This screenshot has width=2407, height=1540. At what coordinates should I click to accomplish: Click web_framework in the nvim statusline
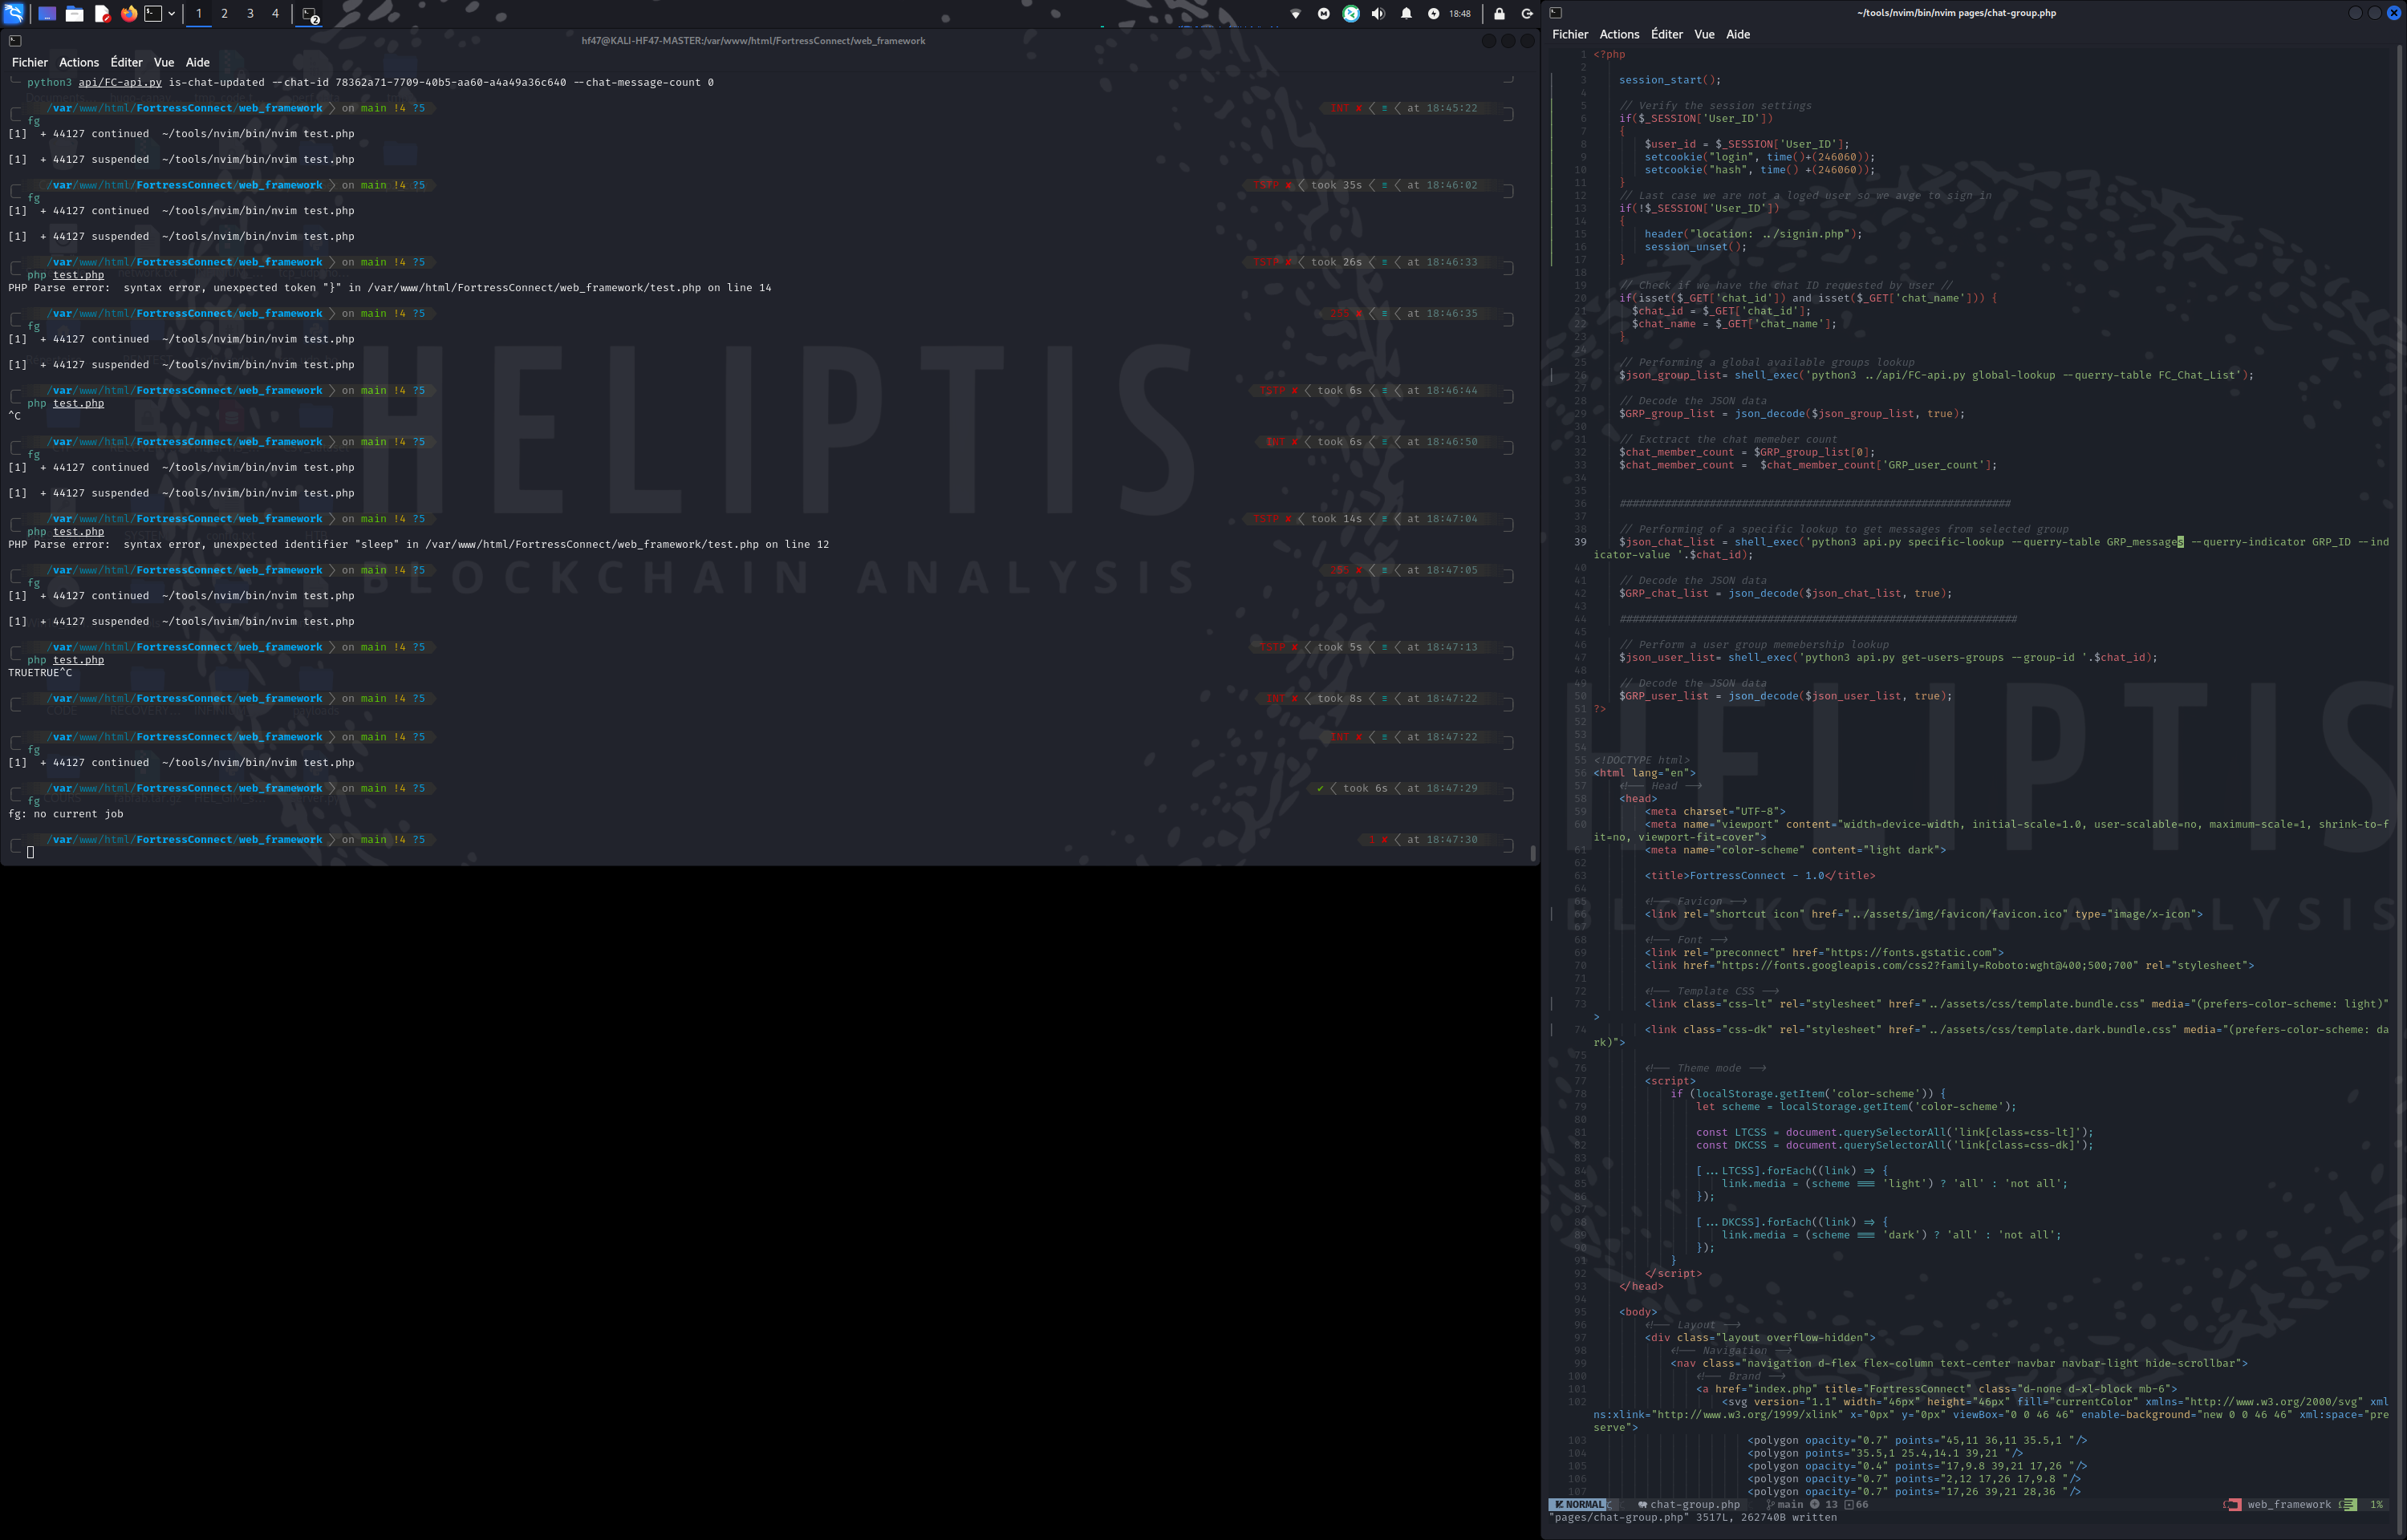coord(2288,1504)
